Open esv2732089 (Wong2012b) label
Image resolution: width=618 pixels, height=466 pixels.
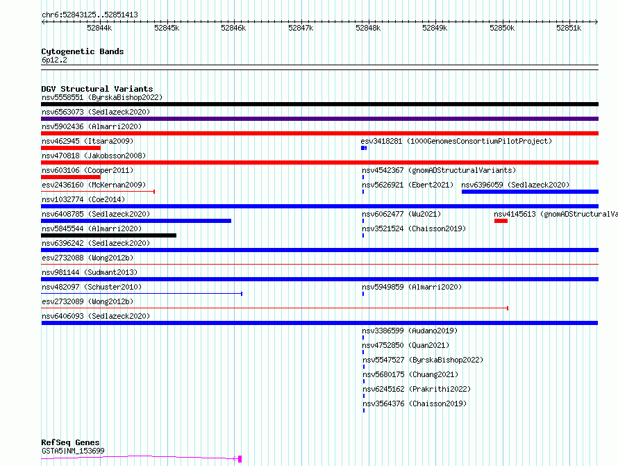(x=87, y=301)
